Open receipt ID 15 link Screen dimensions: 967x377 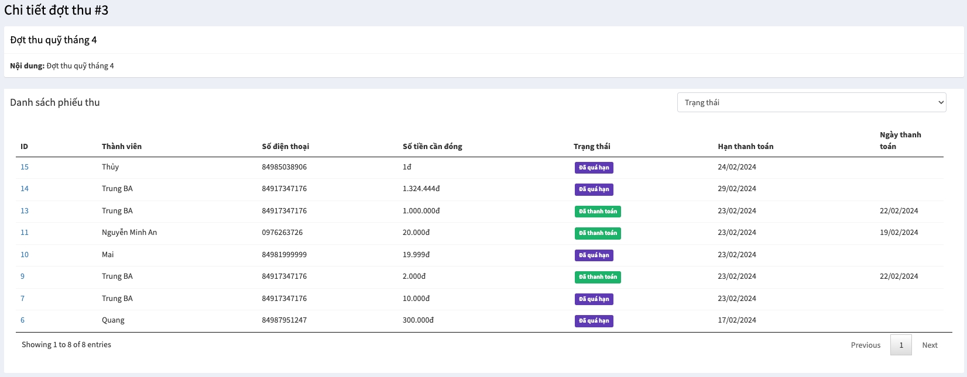pos(25,167)
